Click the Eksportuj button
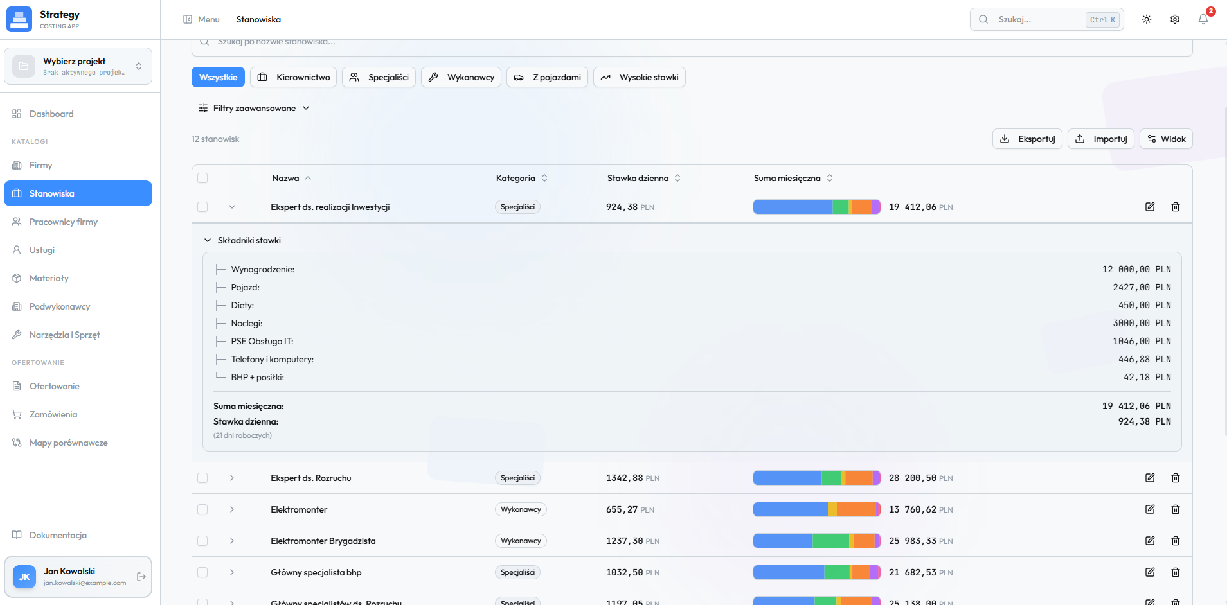This screenshot has height=605, width=1227. 1026,139
